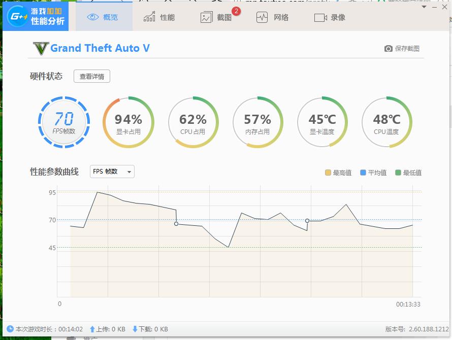Screen dimensions: 452x340
Task: Click the blue upload arrow icon in status bar
Action: point(92,329)
